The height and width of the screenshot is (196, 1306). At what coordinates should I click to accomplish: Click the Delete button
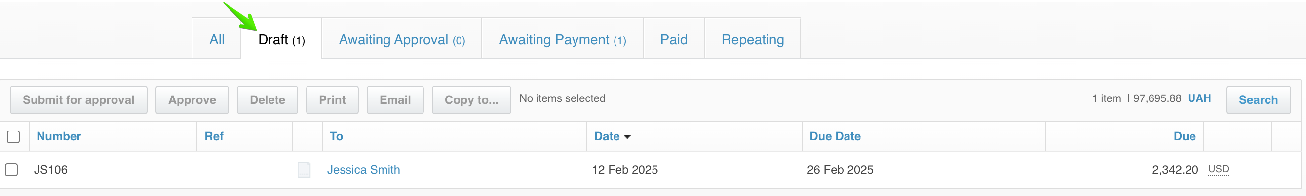tap(267, 100)
